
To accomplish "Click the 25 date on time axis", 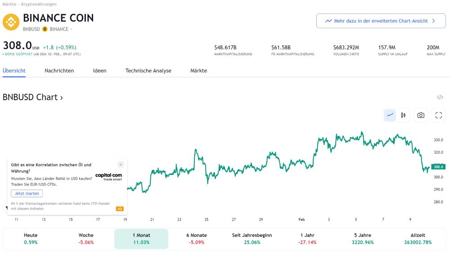I will coord(207,219).
